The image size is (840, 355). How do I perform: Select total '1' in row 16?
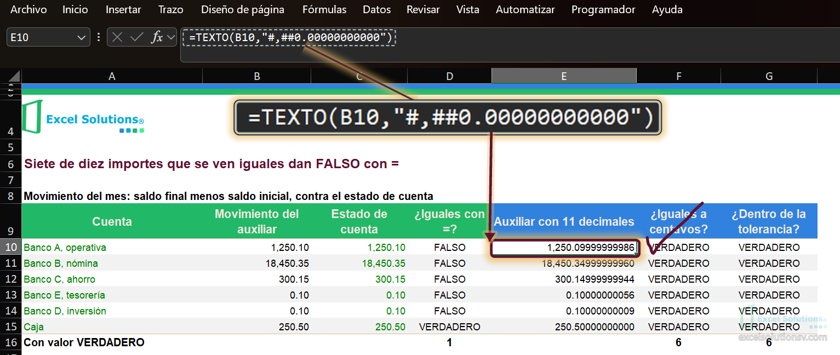point(449,342)
